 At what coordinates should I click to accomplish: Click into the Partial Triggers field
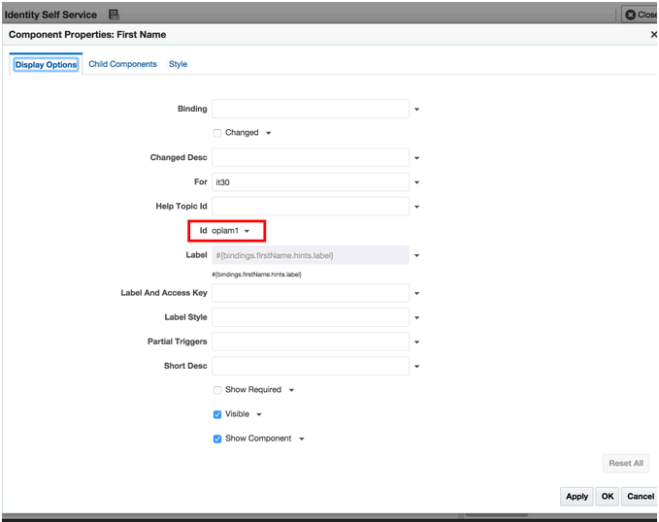point(311,342)
